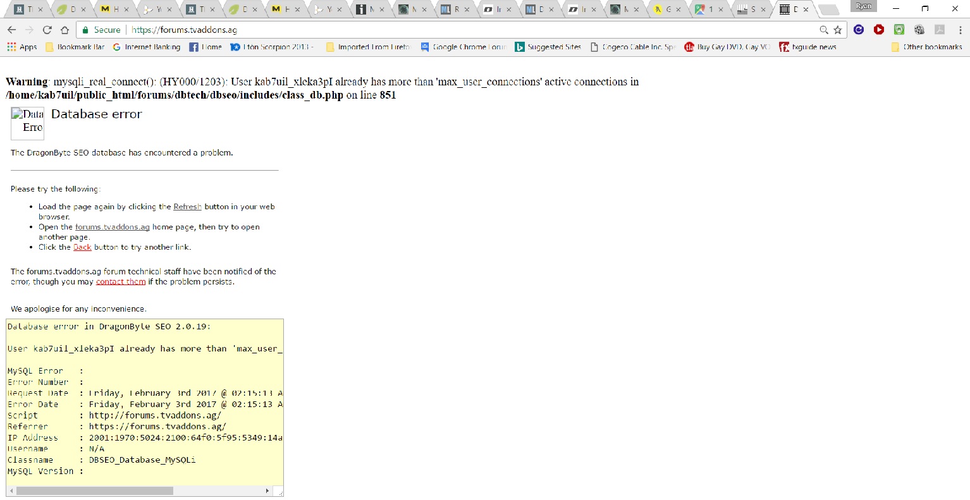Switch to the yellow-icon G tab
This screenshot has height=500, width=970.
coord(666,9)
